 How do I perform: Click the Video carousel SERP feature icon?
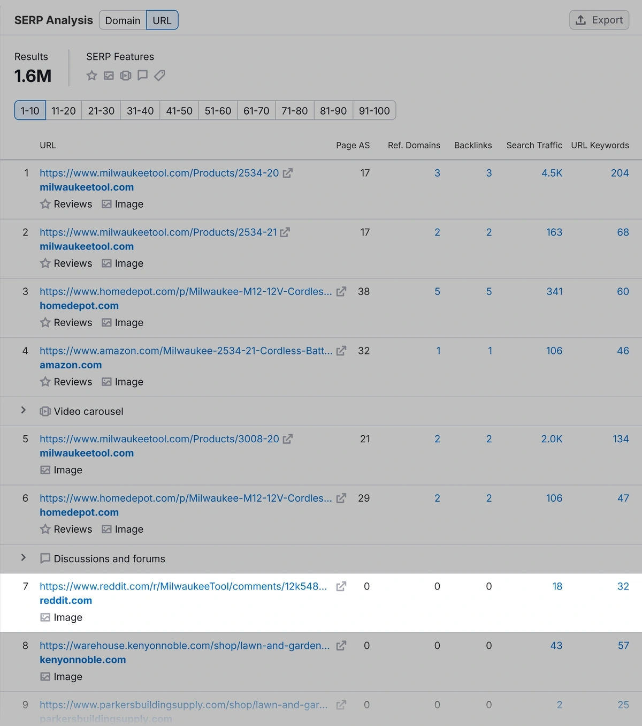[x=126, y=75]
